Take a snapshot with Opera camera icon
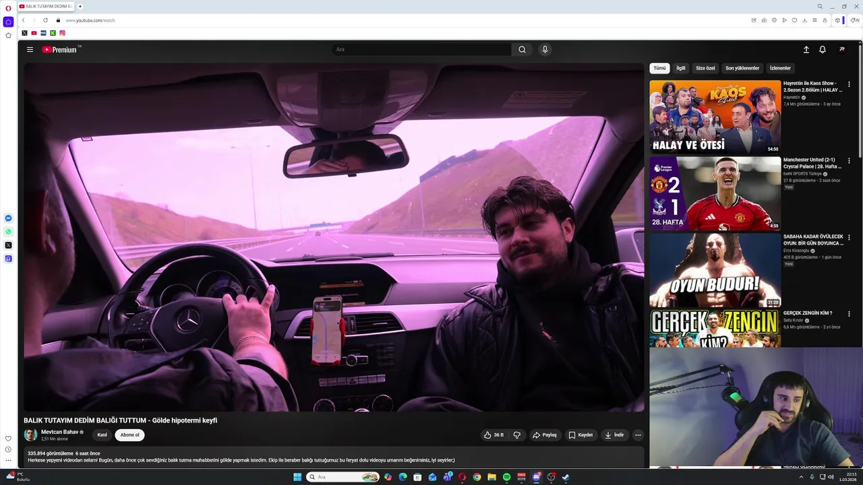The image size is (863, 485). [764, 20]
